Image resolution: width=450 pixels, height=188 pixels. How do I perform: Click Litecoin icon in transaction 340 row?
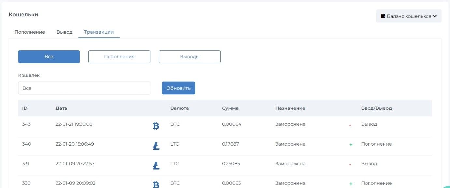156,146
